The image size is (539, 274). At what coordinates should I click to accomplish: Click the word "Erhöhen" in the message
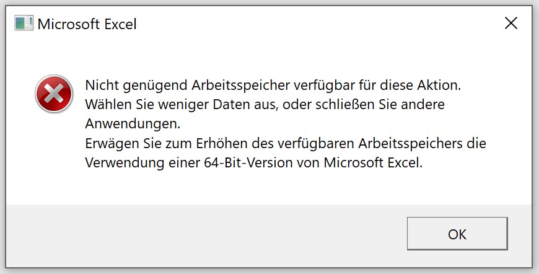point(222,143)
